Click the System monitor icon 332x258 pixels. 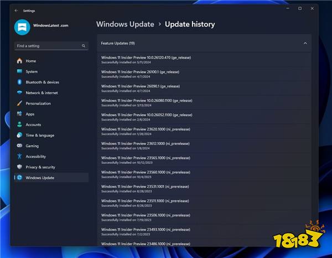coord(19,71)
